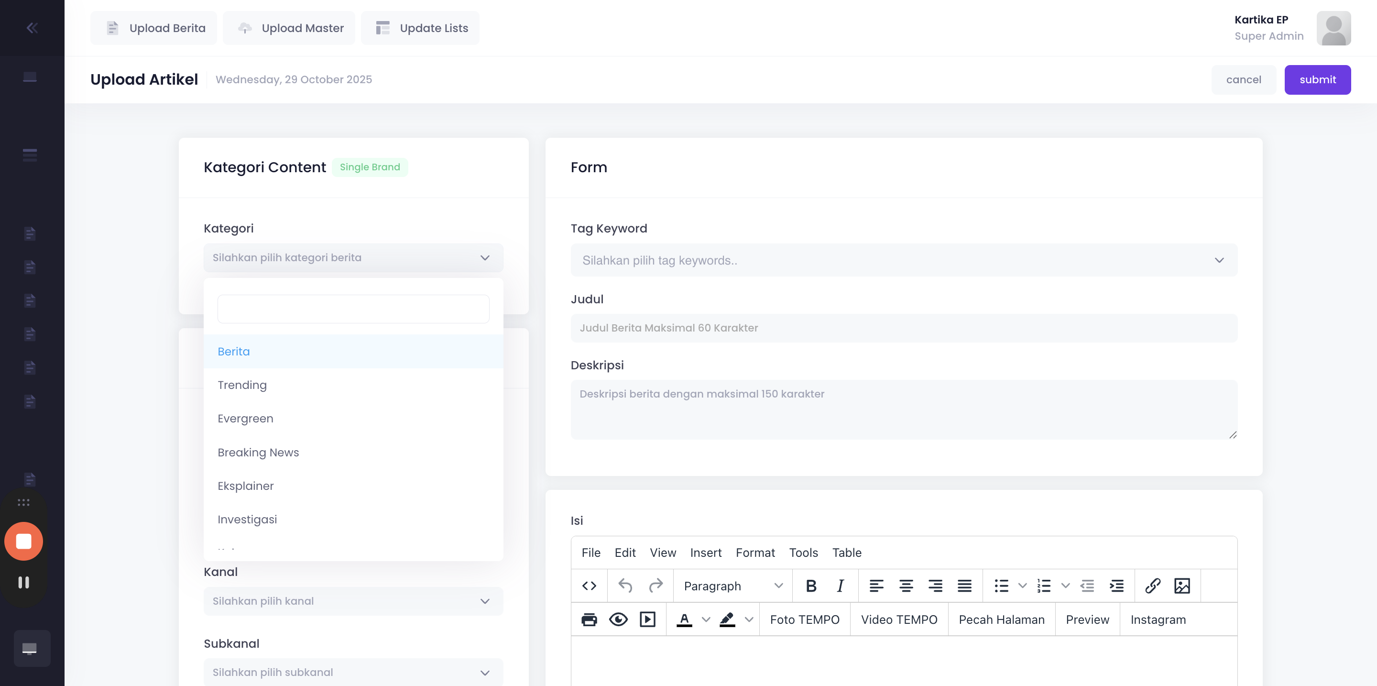Image resolution: width=1377 pixels, height=686 pixels.
Task: Click the print icon in editor toolbar
Action: click(x=589, y=620)
